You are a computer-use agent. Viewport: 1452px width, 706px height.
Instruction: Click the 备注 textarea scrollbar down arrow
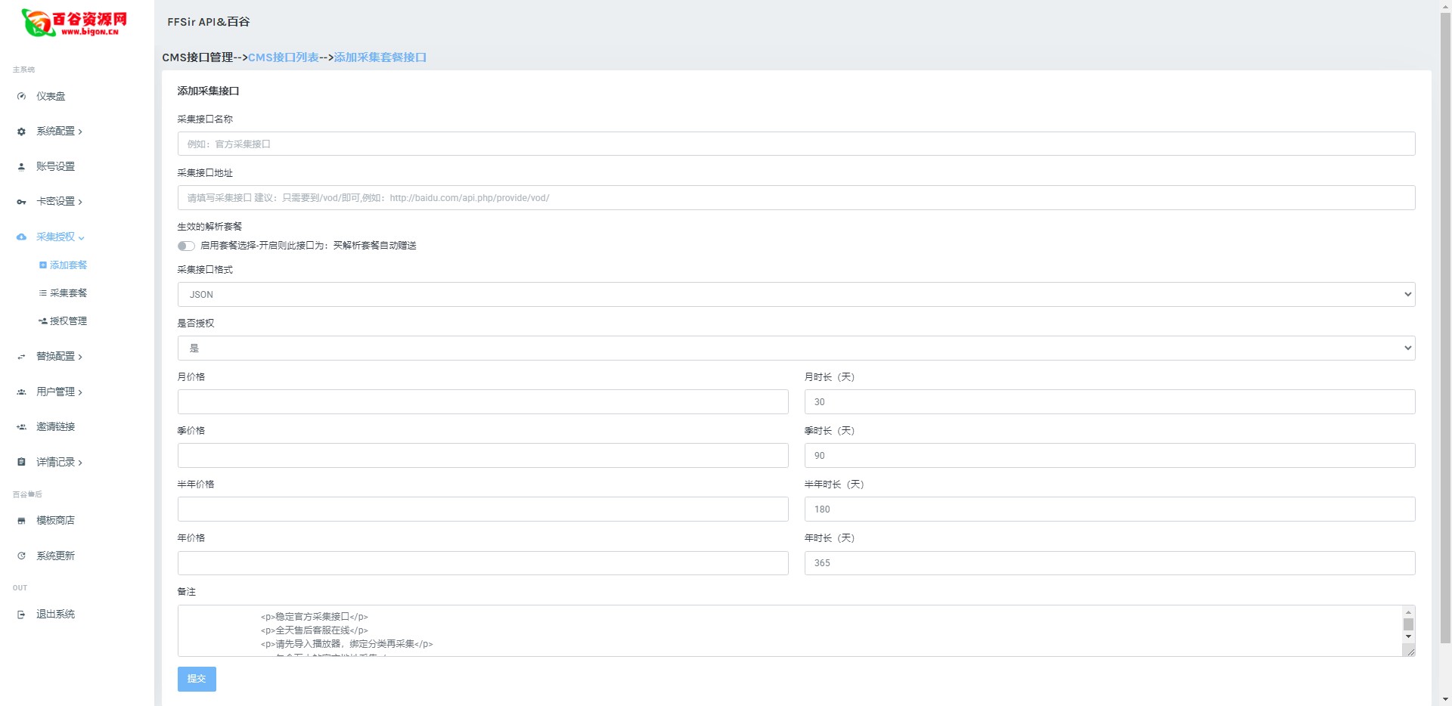[x=1408, y=636]
